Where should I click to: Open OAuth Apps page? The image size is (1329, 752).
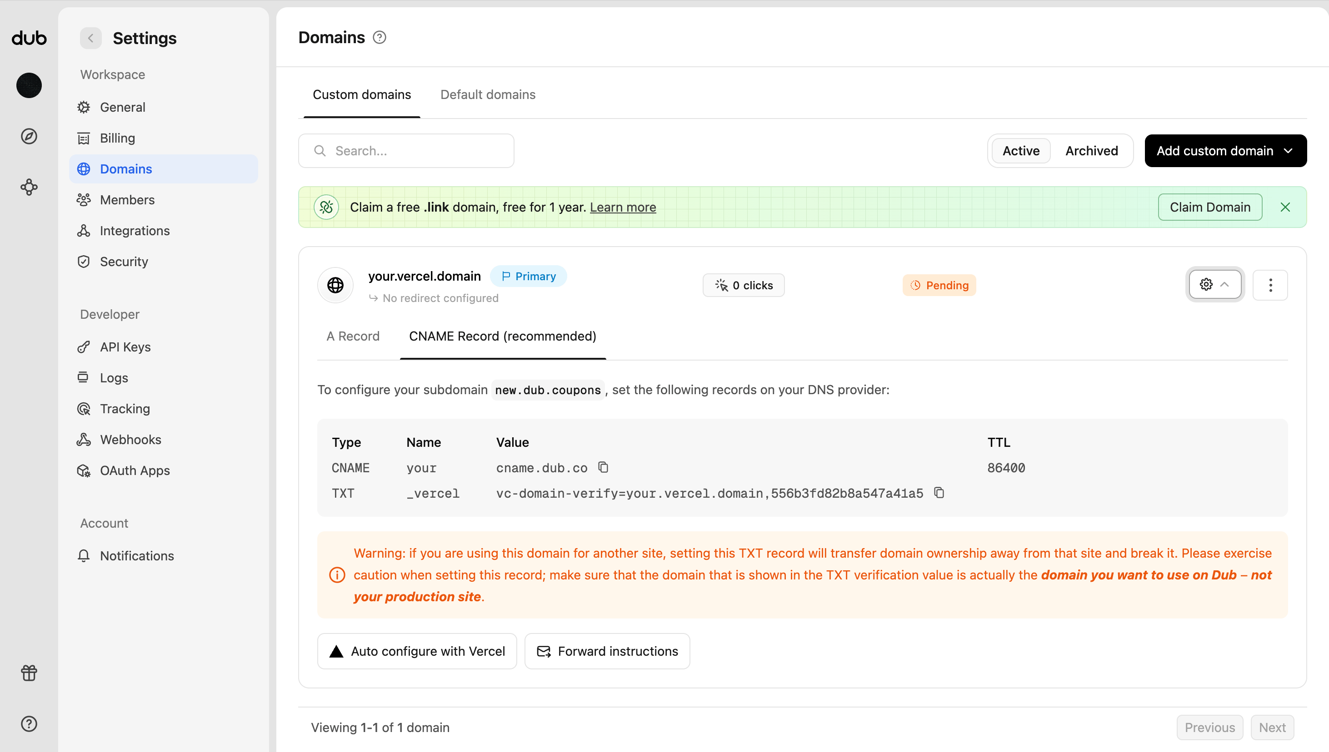[x=163, y=471]
